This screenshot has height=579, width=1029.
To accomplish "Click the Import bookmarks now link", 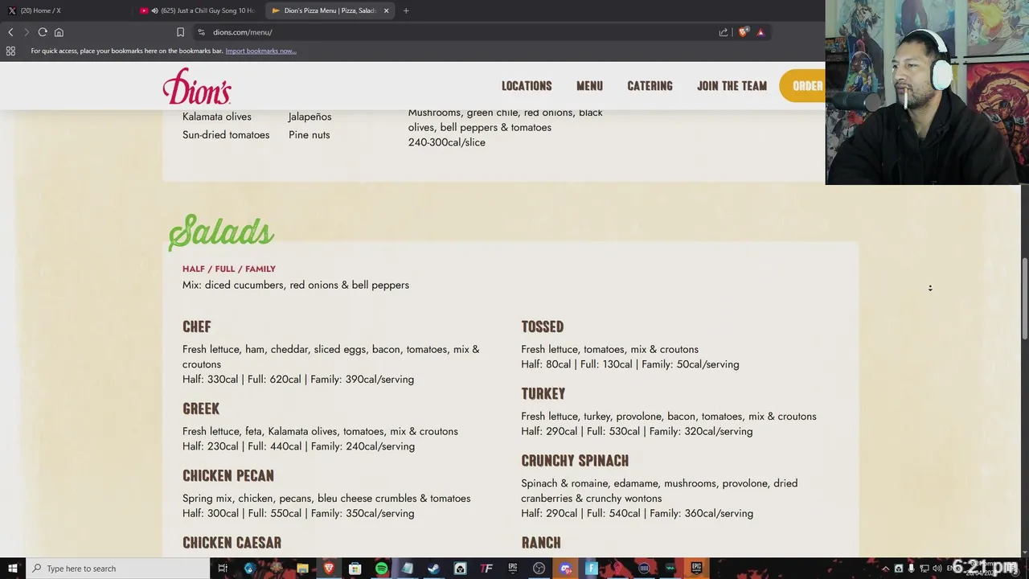I will point(260,51).
